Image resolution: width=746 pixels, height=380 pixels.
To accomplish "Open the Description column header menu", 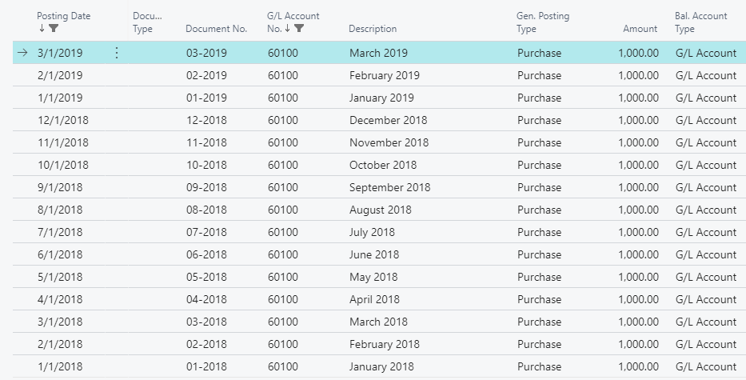I will 373,29.
